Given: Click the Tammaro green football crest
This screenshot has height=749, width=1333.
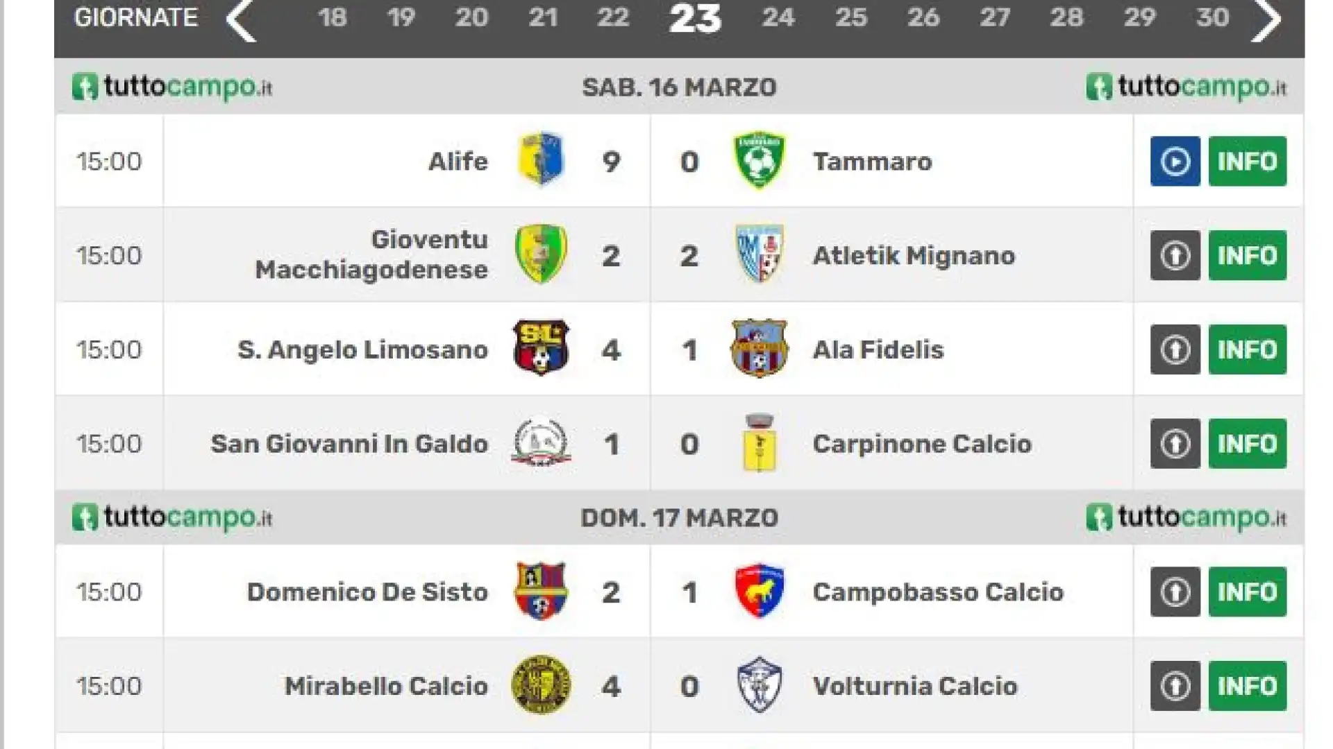Looking at the screenshot, I should coord(759,160).
